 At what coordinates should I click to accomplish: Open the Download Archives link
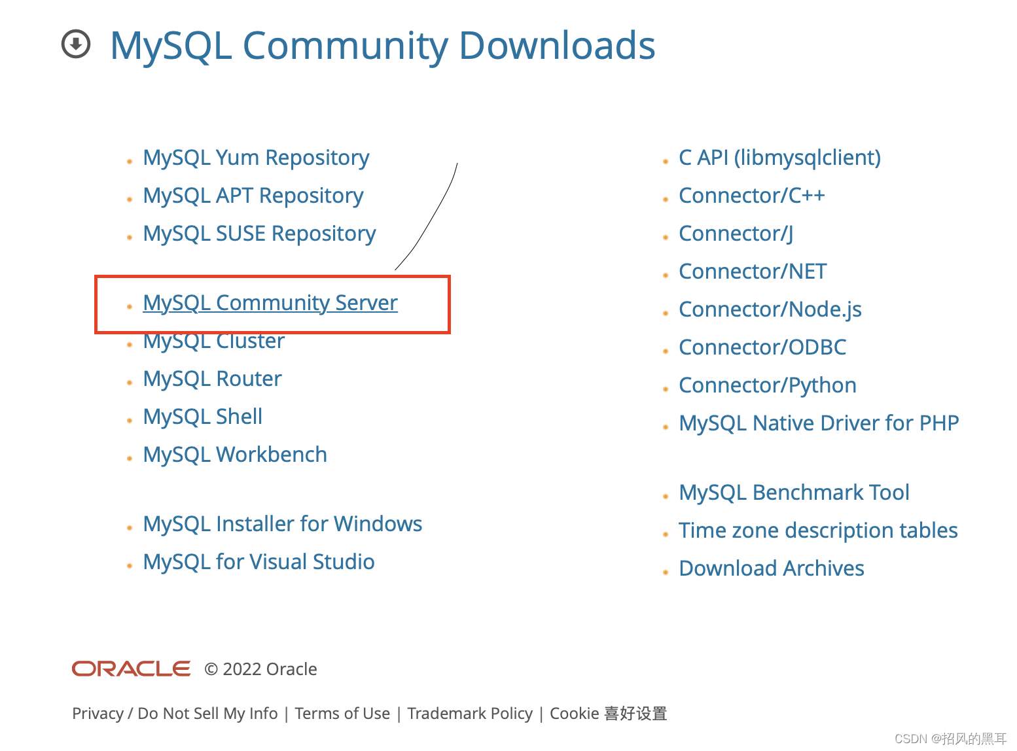772,568
